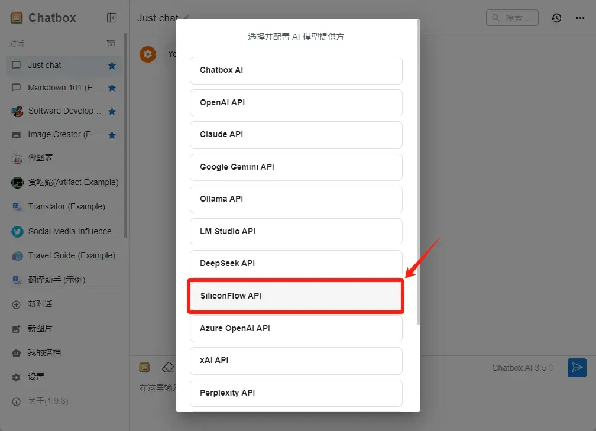The width and height of the screenshot is (596, 431).
Task: Open Translator (Example) conversation
Action: click(64, 206)
